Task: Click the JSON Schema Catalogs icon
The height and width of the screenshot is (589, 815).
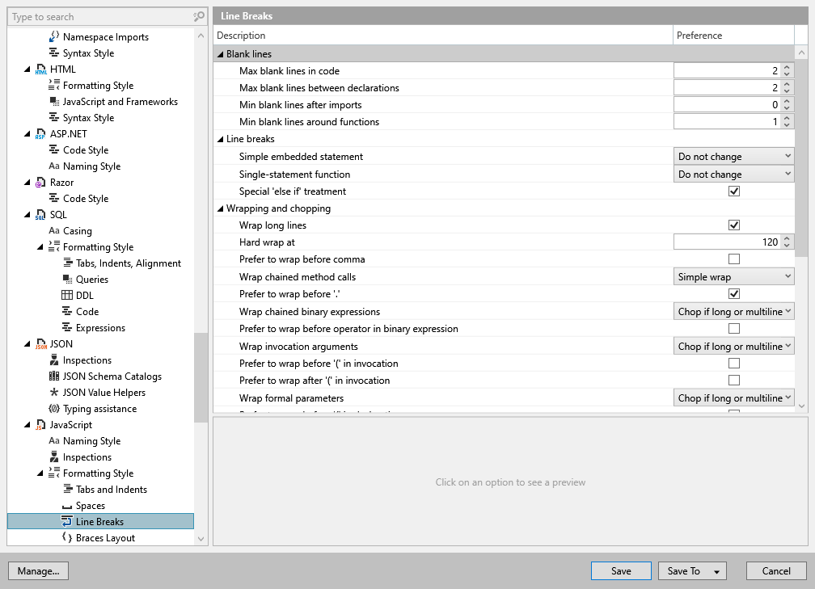Action: (54, 377)
